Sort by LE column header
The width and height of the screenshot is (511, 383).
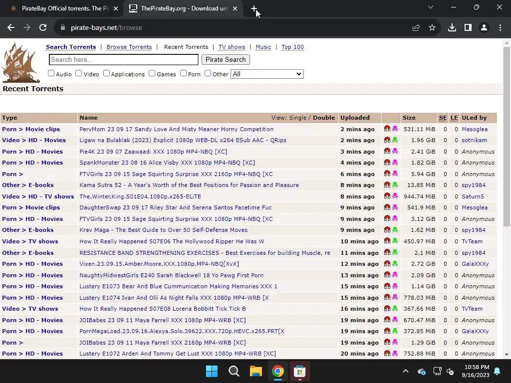(x=454, y=118)
